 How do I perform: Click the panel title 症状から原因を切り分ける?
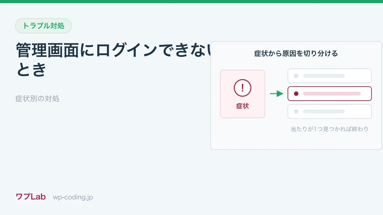pos(296,53)
